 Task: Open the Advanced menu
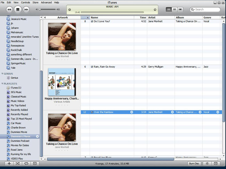pos(46,3)
